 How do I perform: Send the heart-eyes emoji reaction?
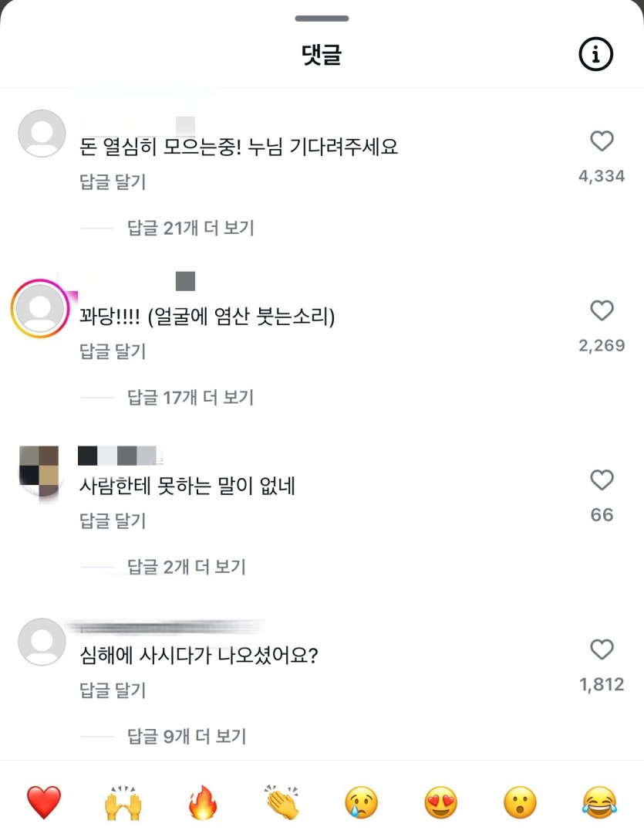pyautogui.click(x=441, y=803)
